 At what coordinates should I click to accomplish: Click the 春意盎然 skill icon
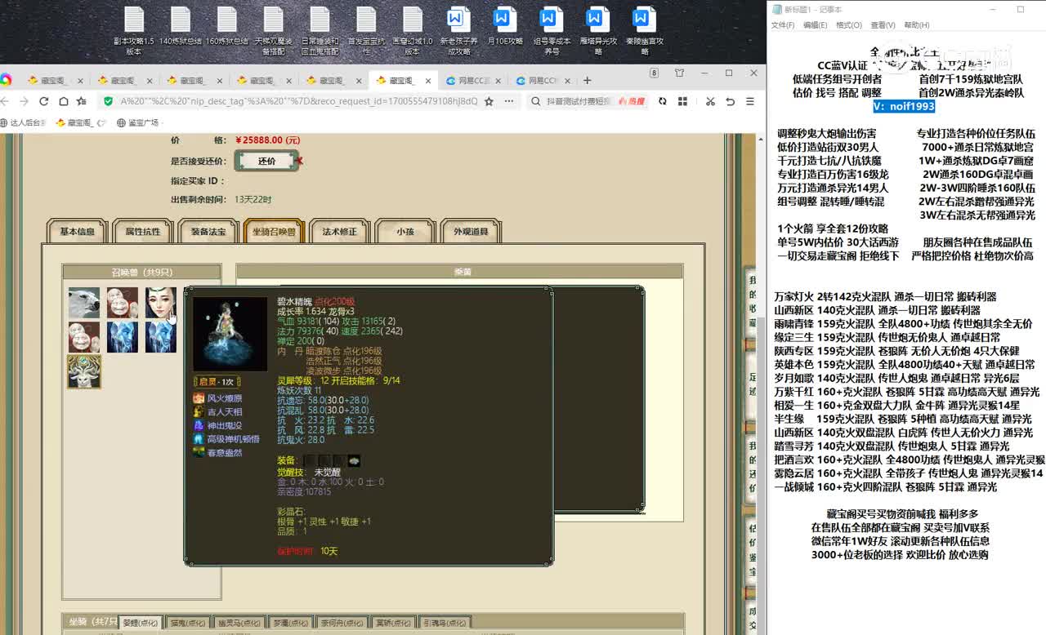click(x=199, y=453)
